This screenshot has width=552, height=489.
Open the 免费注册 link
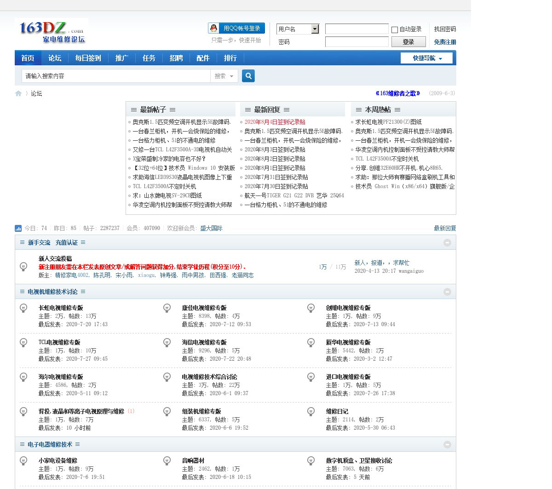click(x=445, y=42)
